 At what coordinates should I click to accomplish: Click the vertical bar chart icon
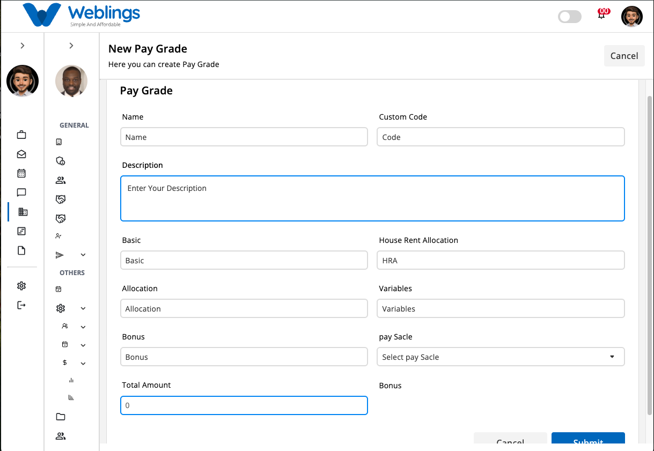(71, 380)
